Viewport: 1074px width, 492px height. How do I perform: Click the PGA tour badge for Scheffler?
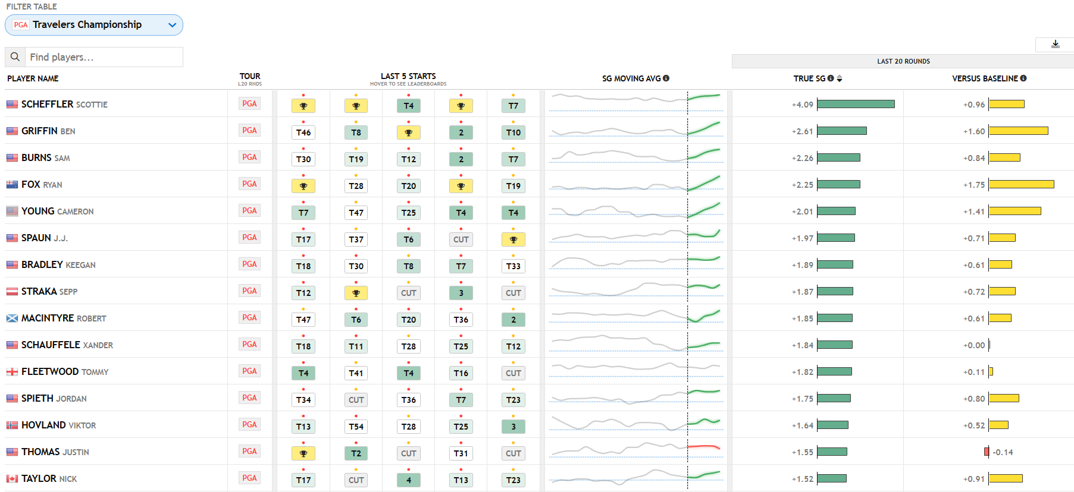pyautogui.click(x=249, y=104)
